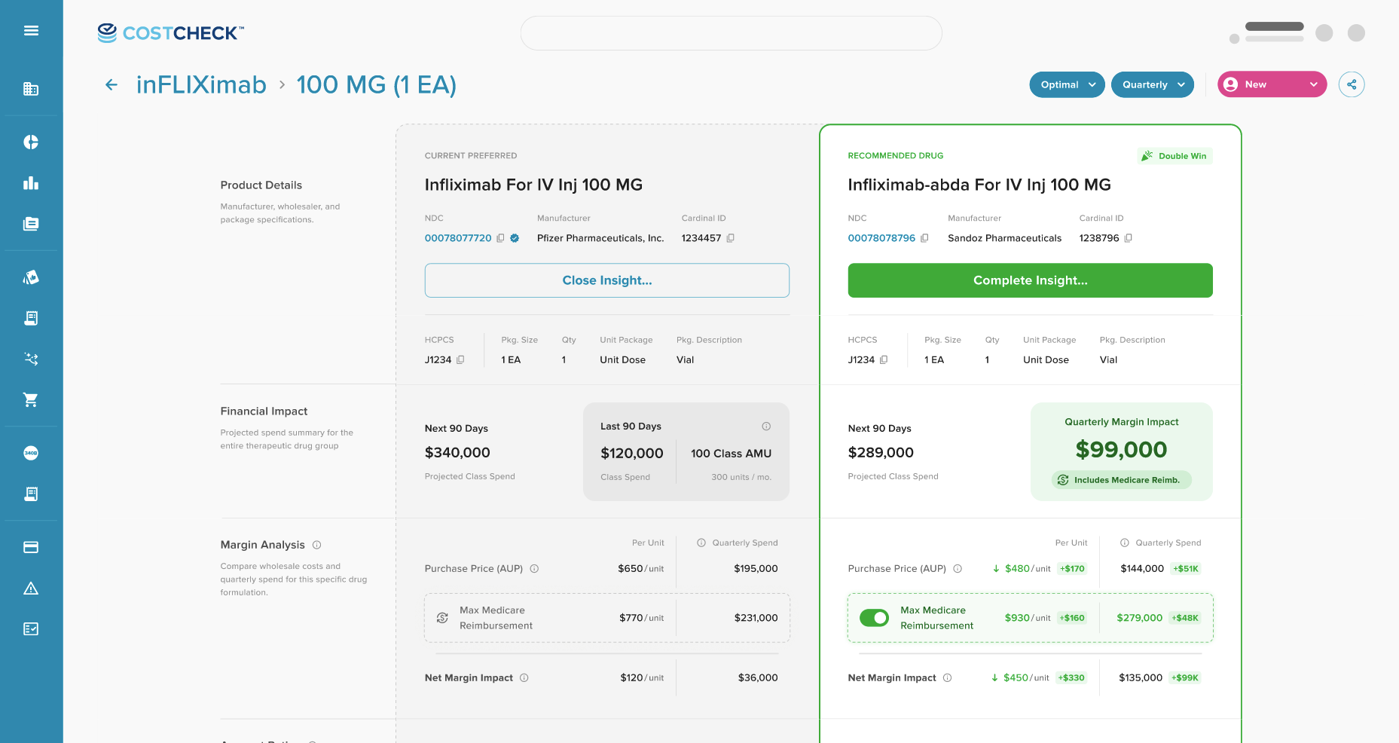Open the hamburger menu in the sidebar
1399x743 pixels.
[31, 31]
